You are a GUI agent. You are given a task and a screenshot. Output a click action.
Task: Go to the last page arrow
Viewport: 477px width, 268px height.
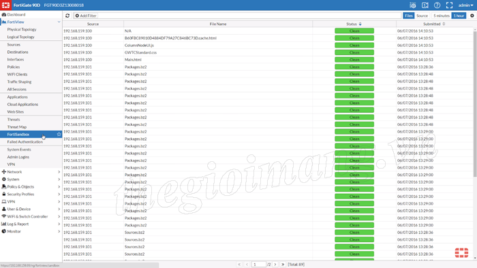tap(283, 265)
